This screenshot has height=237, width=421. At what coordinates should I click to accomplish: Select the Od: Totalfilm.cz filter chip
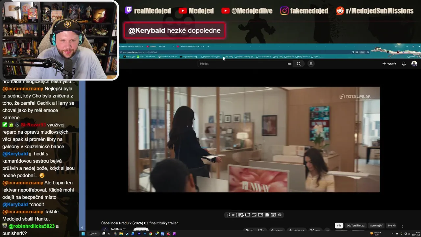click(x=356, y=225)
